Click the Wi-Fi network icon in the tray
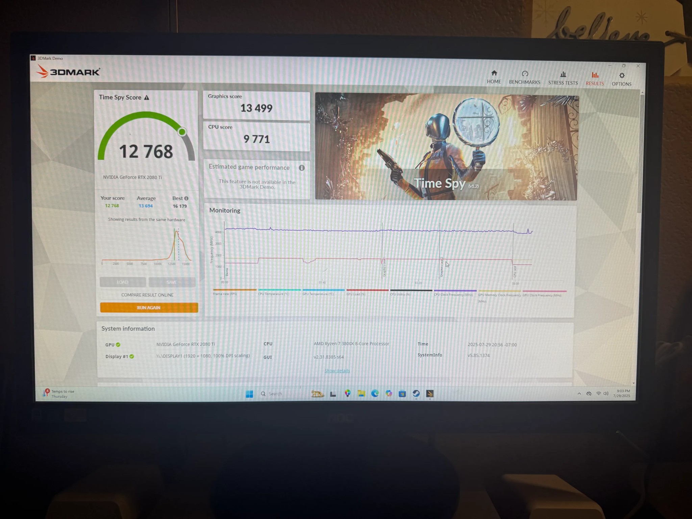 click(x=598, y=394)
